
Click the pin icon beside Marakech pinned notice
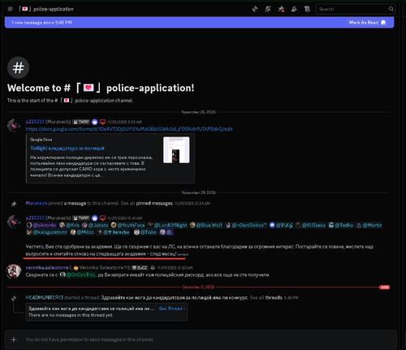click(x=14, y=204)
